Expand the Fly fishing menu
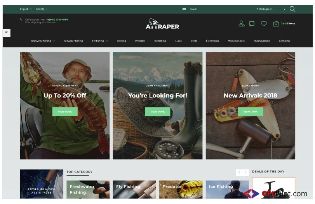Image resolution: width=315 pixels, height=204 pixels. coord(100,41)
